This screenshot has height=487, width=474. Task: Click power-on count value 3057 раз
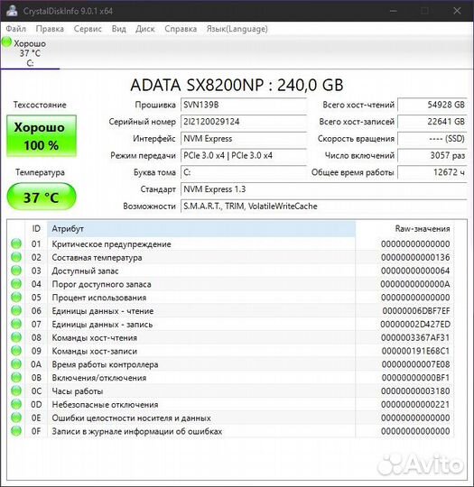pos(432,156)
